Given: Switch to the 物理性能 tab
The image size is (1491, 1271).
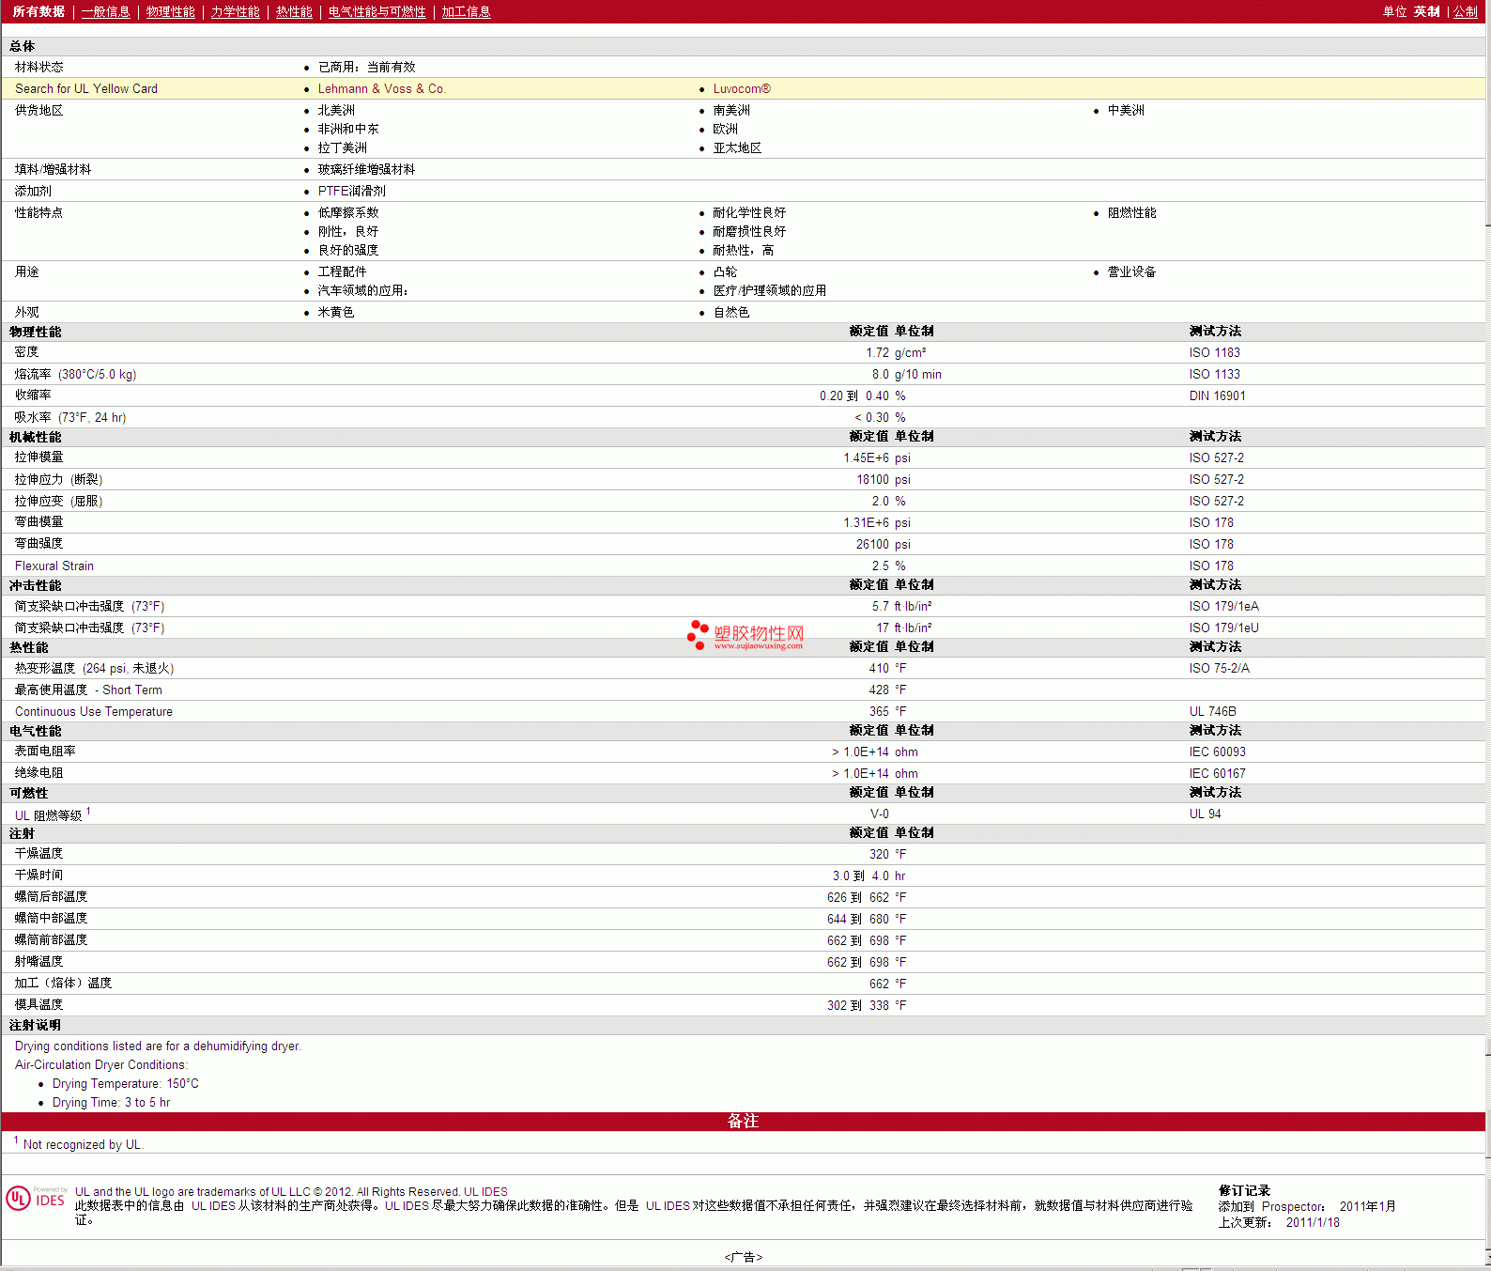Looking at the screenshot, I should coord(171,11).
